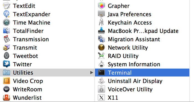Click the Uninstall Air Display icon
194x102 pixels.
[101, 81]
